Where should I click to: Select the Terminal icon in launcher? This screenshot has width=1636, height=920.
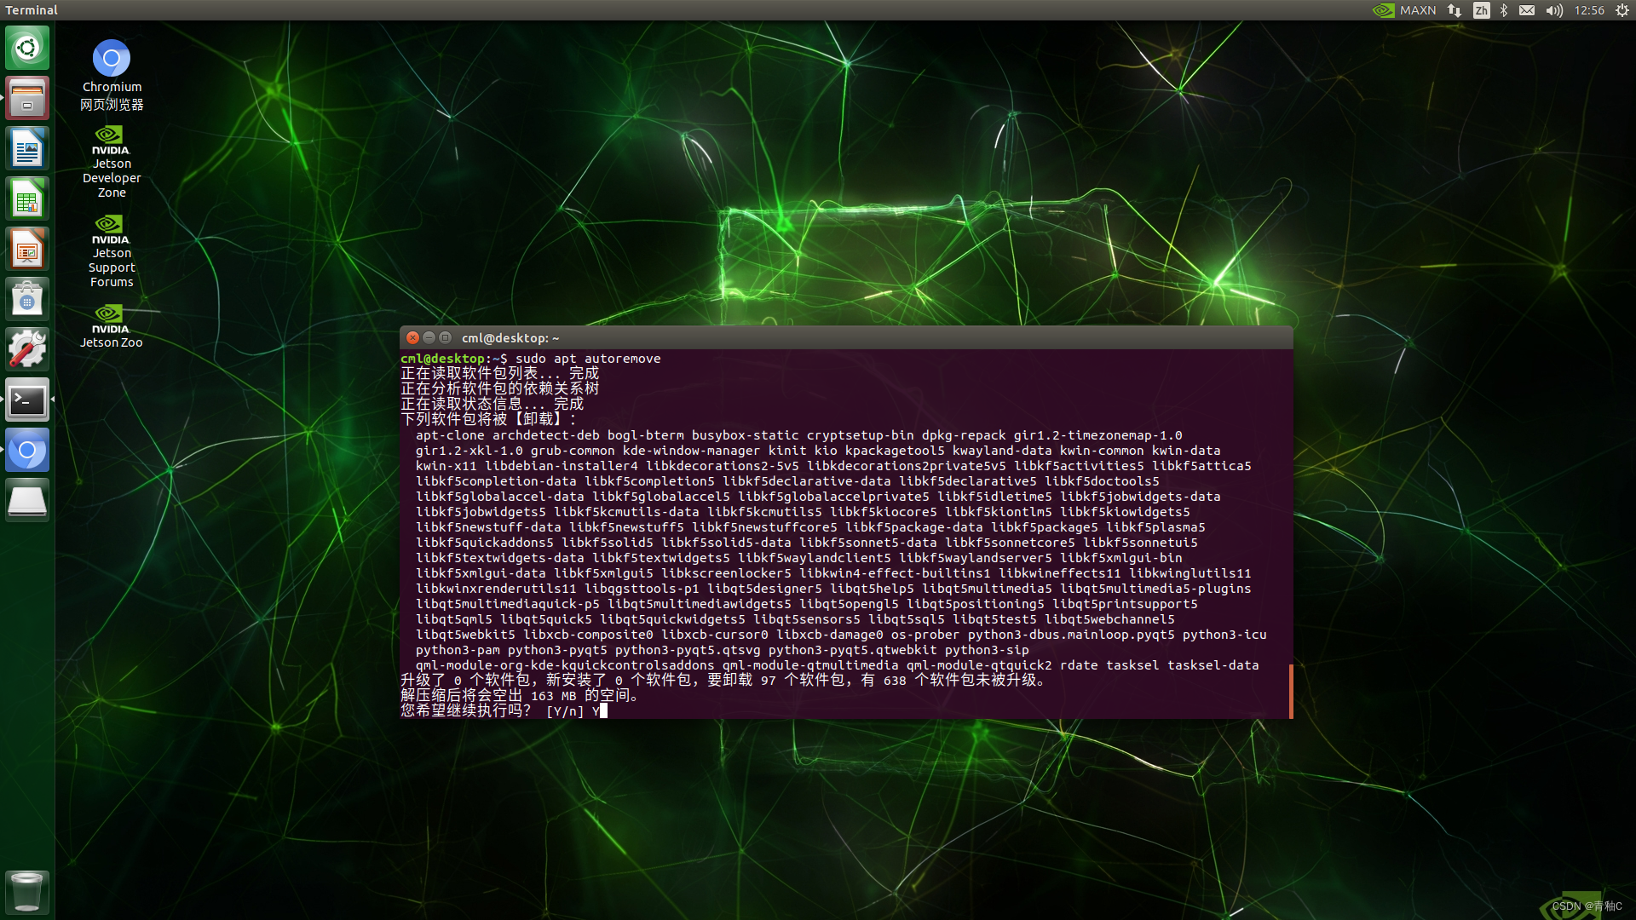click(27, 400)
